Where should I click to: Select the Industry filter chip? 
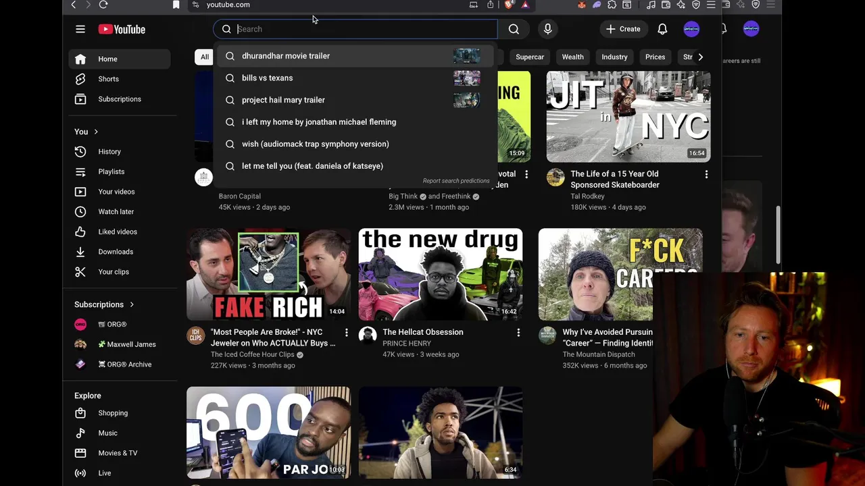614,57
